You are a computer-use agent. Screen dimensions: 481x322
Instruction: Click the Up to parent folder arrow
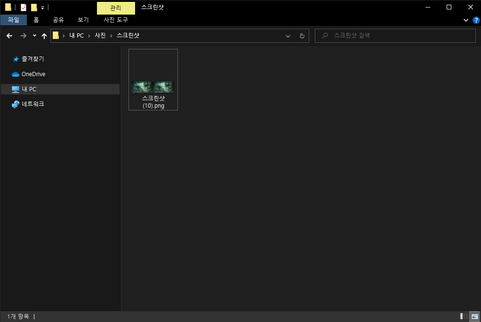pyautogui.click(x=44, y=35)
